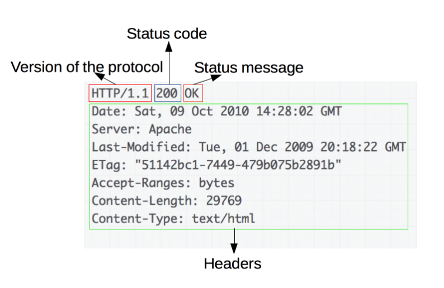Click the "Apache" server value

coord(170,129)
